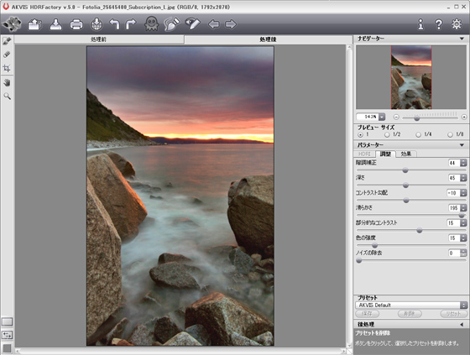This screenshot has height=355, width=470.
Task: Open the zoom percentage dropdown
Action: click(x=382, y=117)
